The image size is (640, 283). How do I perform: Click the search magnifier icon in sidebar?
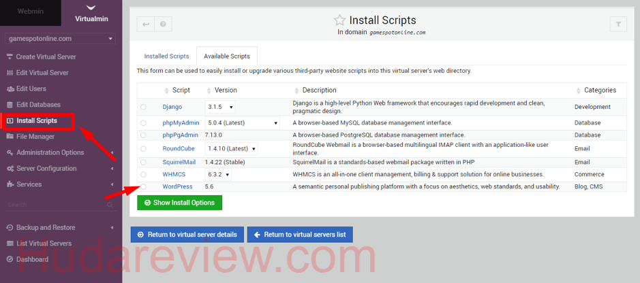point(110,205)
